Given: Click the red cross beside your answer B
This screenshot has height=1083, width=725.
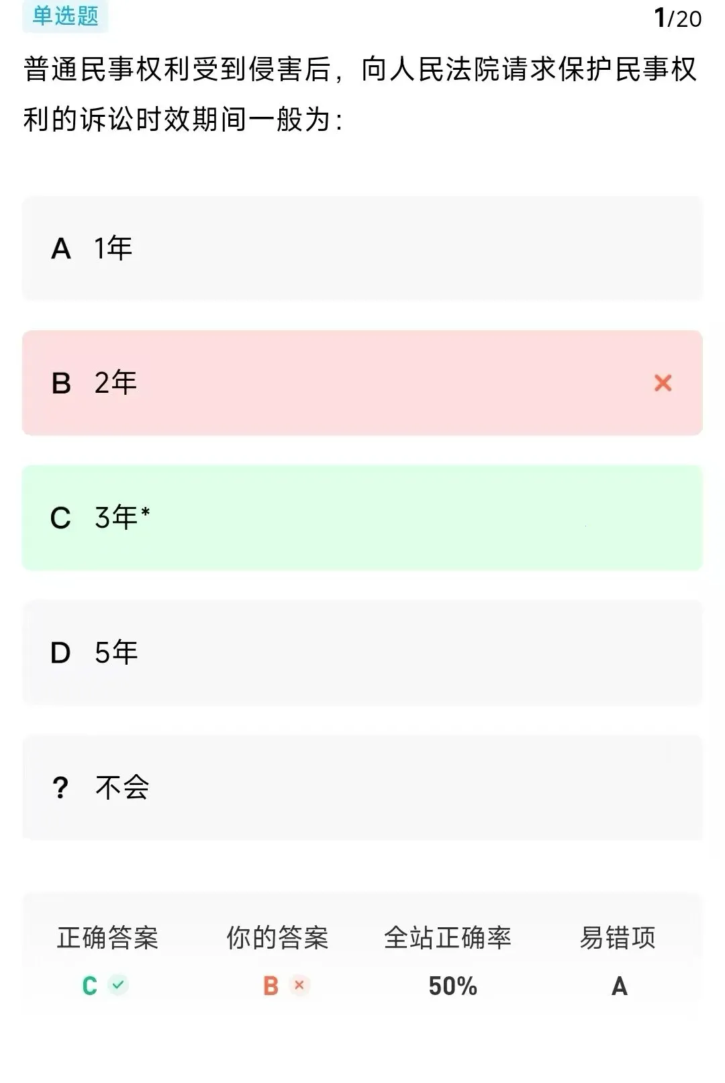Looking at the screenshot, I should pos(299,985).
